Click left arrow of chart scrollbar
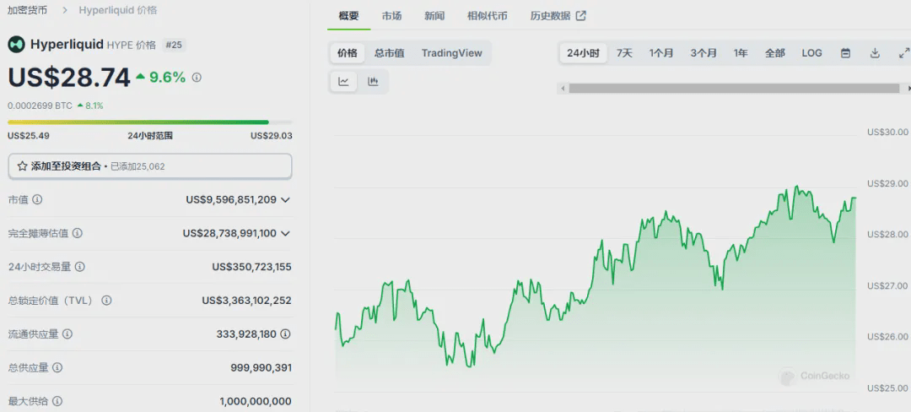This screenshot has width=911, height=412. pos(562,89)
